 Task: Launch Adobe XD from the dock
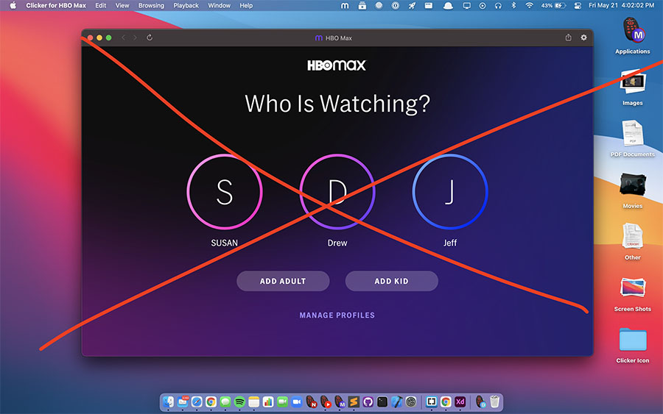coord(460,401)
